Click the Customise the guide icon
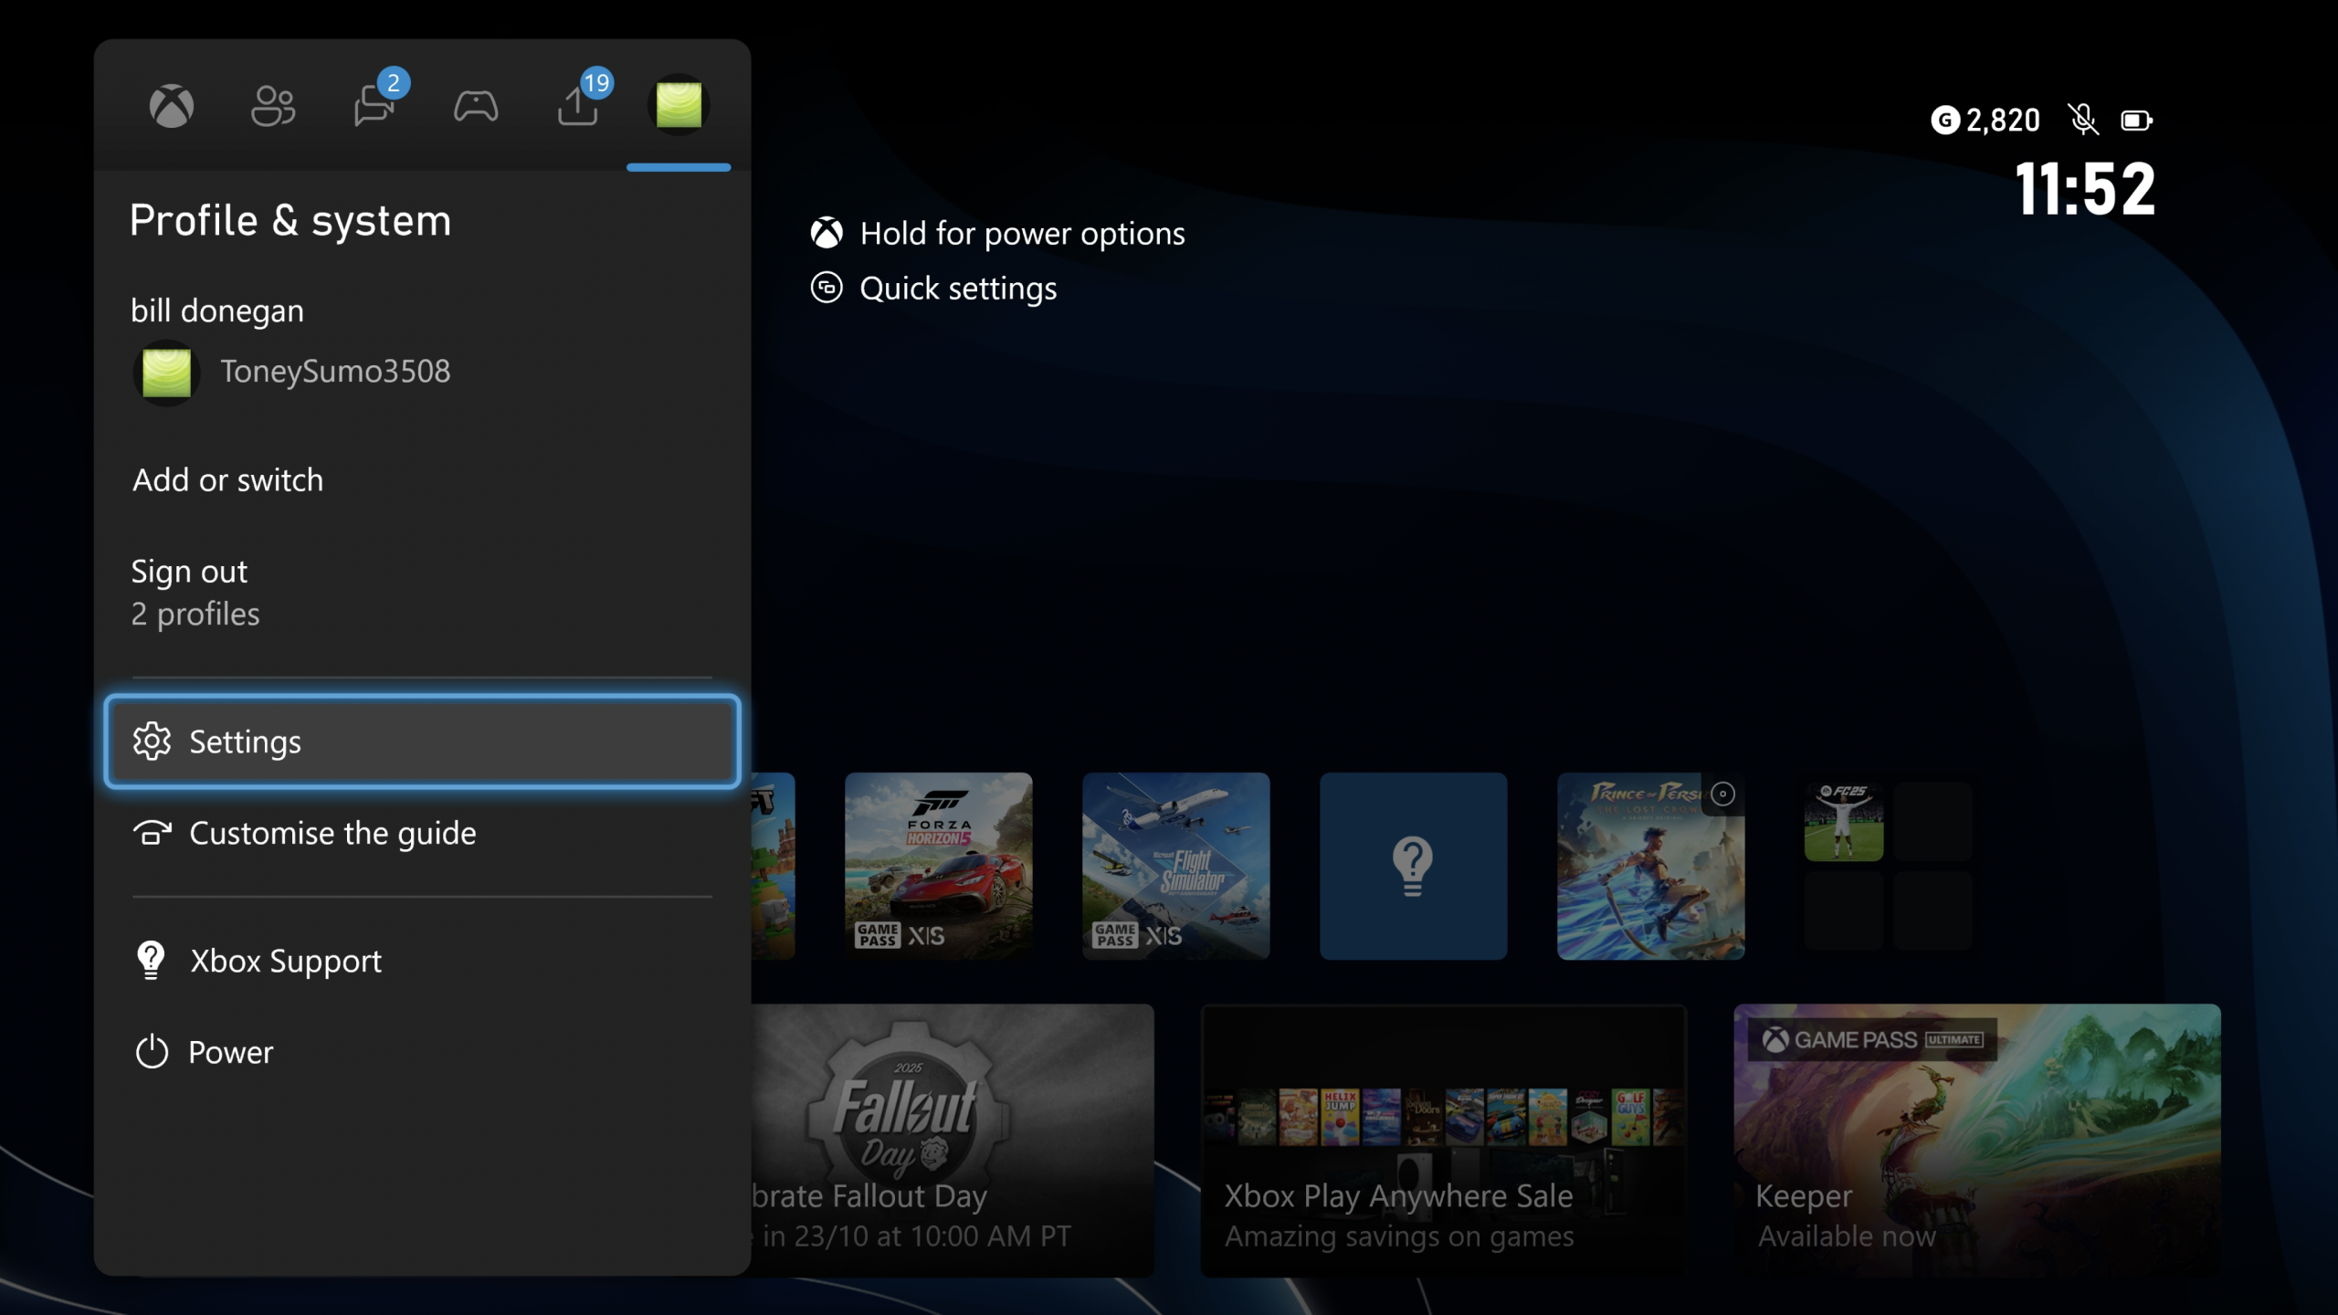This screenshot has height=1315, width=2338. click(x=153, y=833)
